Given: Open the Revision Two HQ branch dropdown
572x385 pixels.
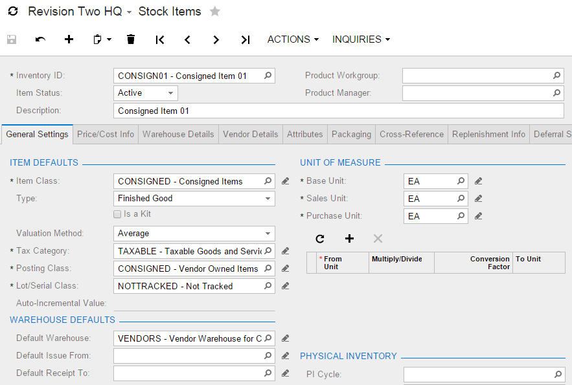Looking at the screenshot, I should [129, 12].
